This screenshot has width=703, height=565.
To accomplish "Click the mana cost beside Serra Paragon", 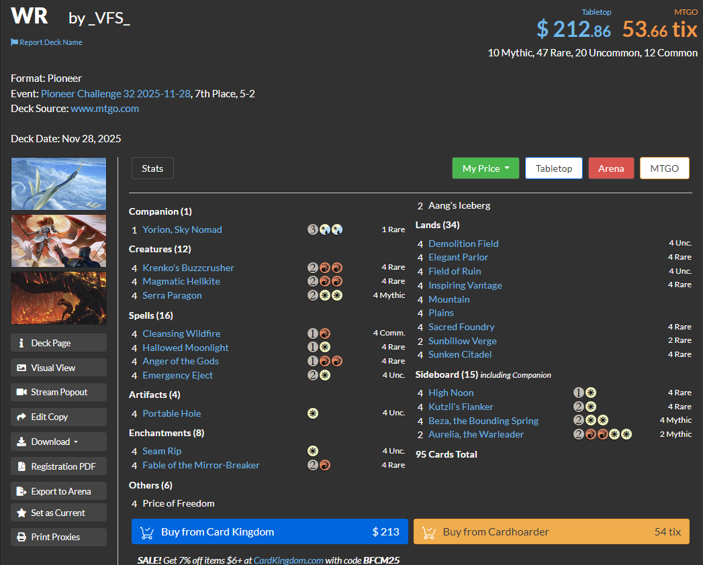I will 325,295.
